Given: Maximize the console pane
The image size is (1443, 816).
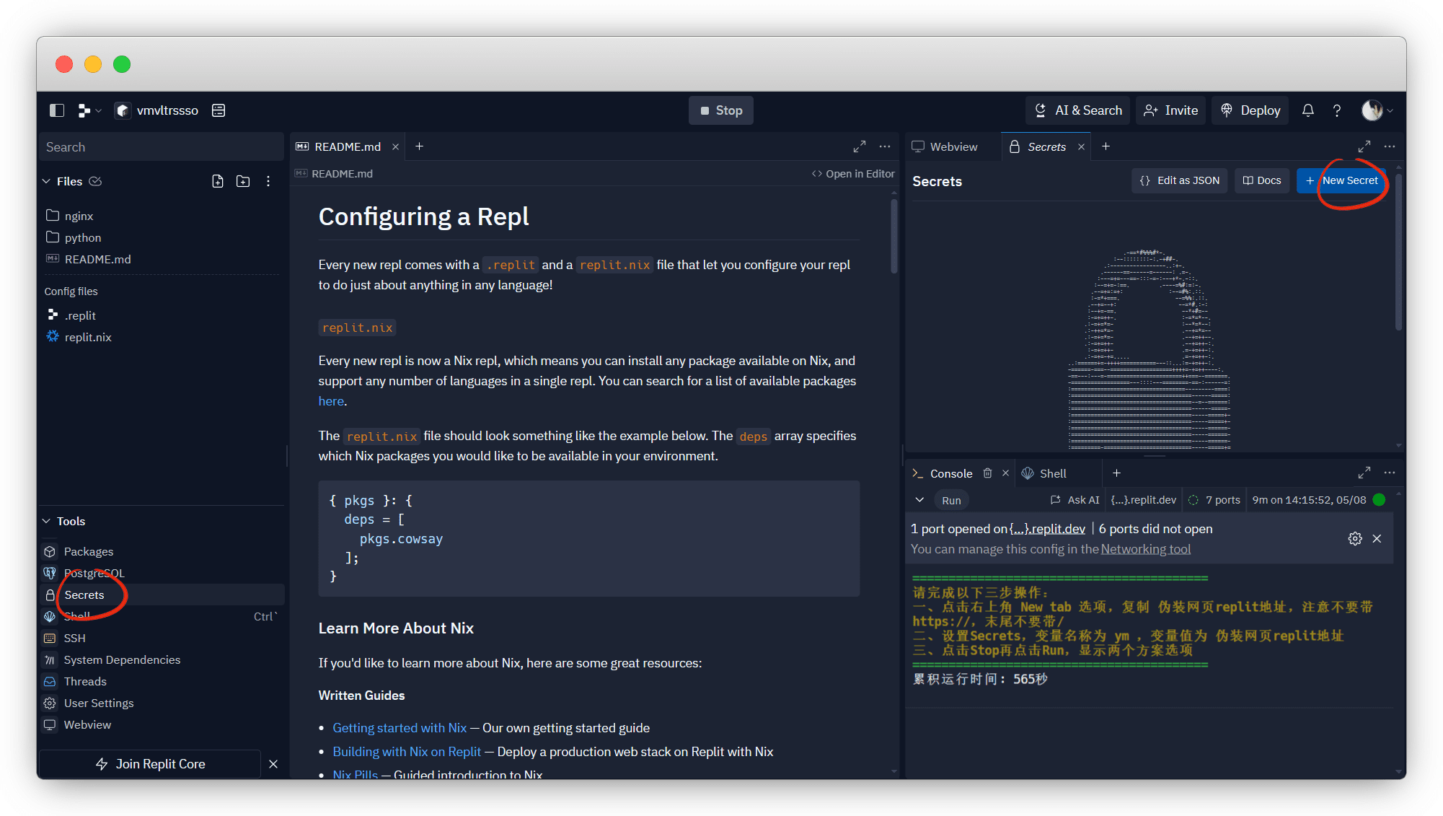Looking at the screenshot, I should [1364, 473].
